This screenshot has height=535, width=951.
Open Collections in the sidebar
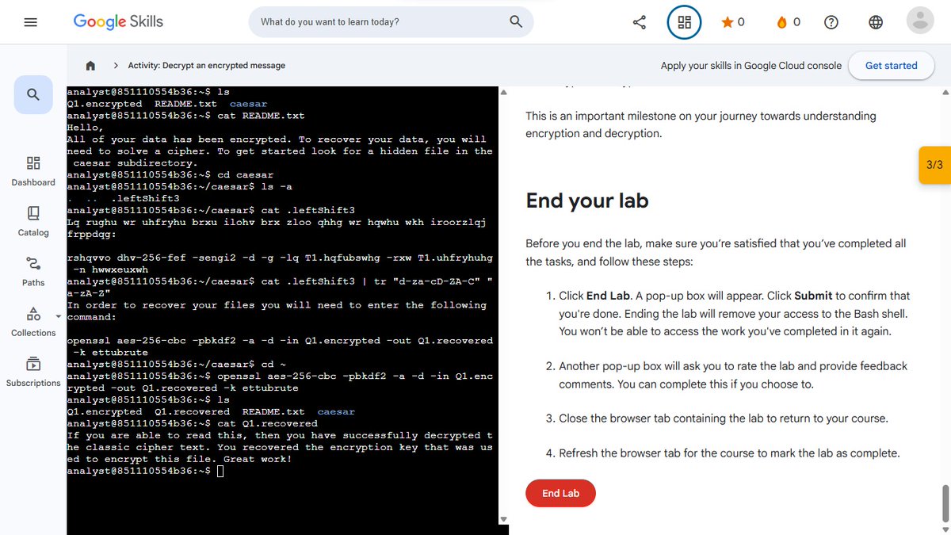[33, 321]
